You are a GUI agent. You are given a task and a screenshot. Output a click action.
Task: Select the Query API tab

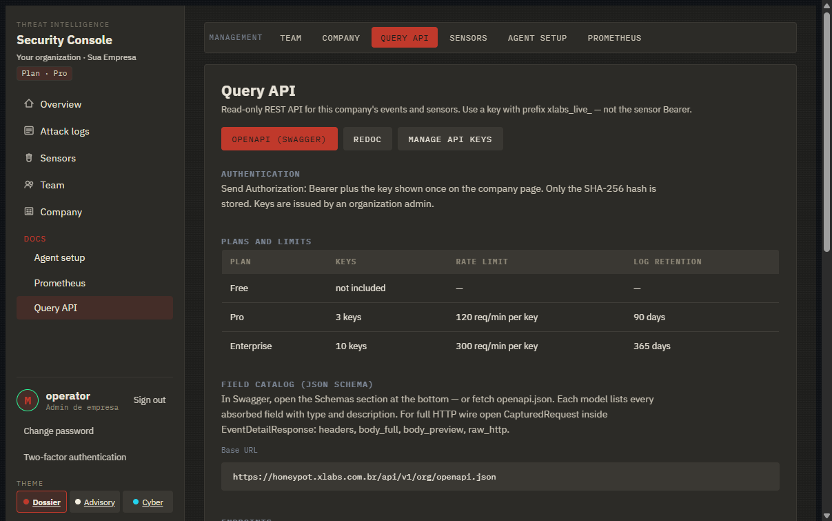coord(405,38)
